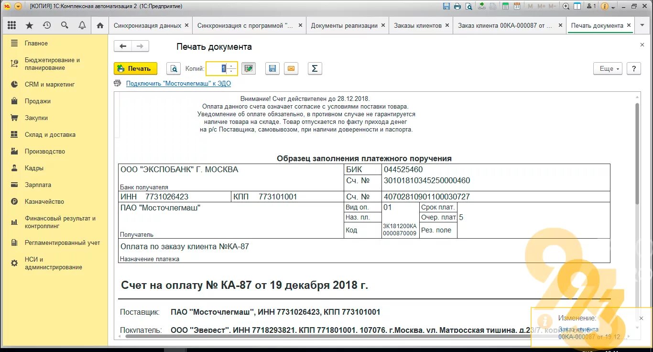Close the Заказы клиентов tab

[446, 25]
